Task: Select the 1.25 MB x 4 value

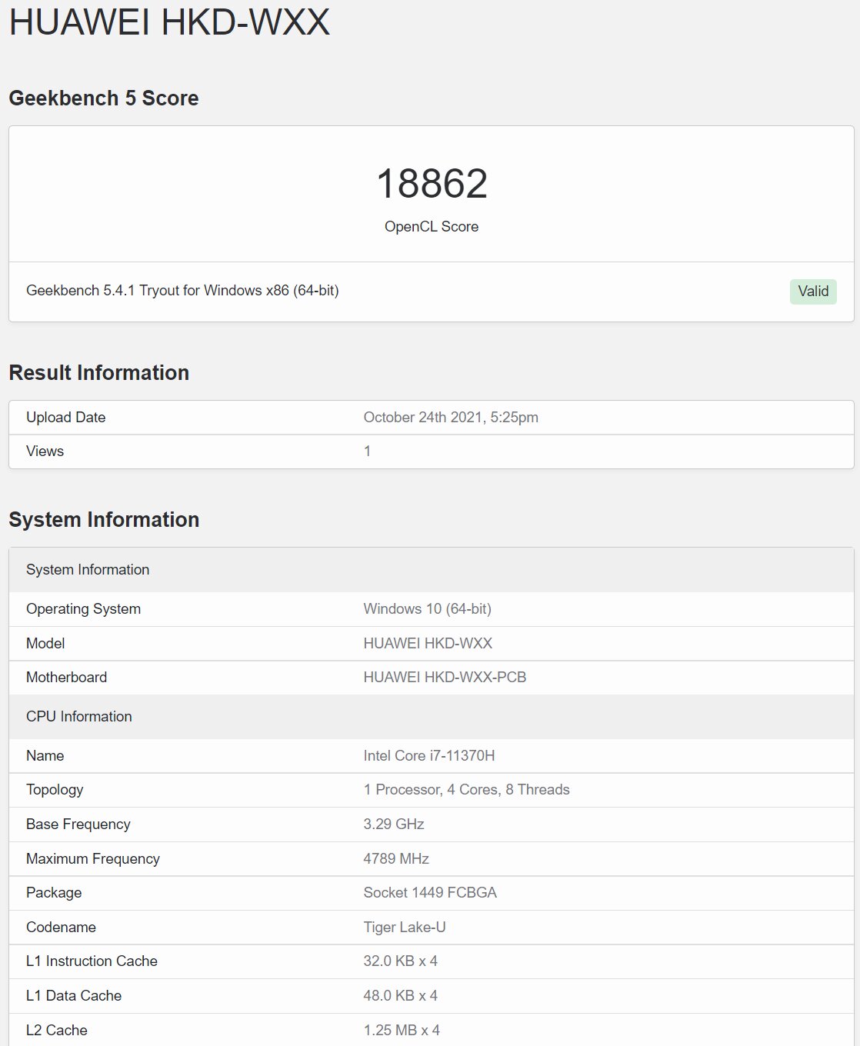Action: pyautogui.click(x=402, y=1030)
